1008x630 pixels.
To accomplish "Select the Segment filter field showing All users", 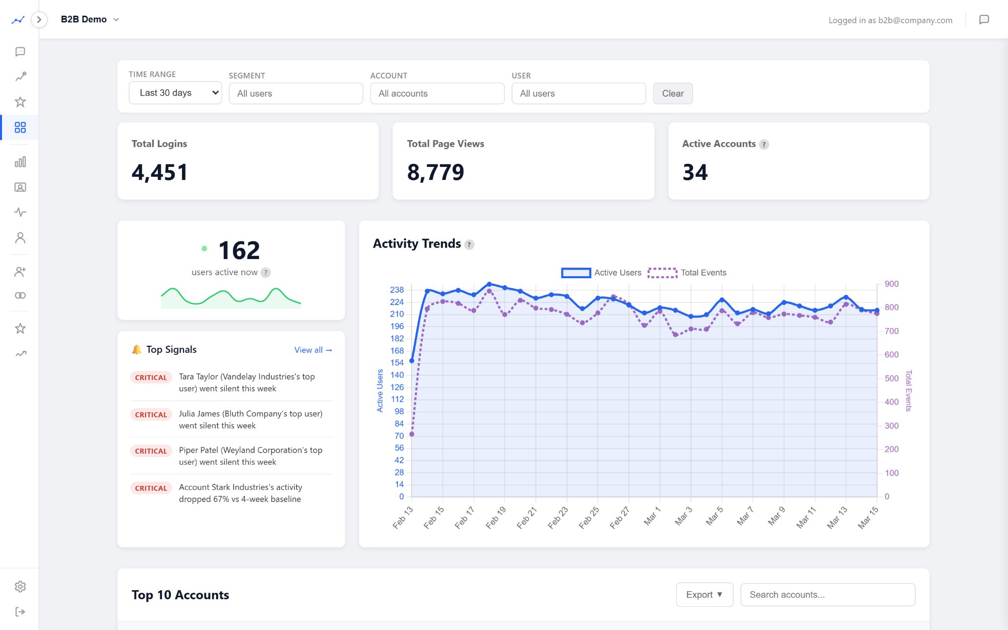I will [296, 93].
